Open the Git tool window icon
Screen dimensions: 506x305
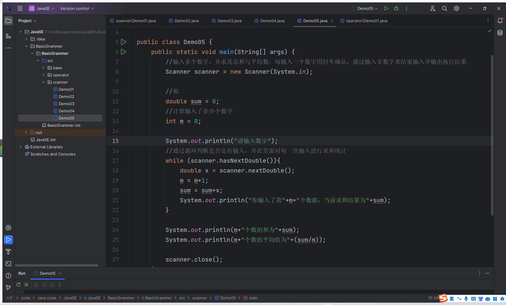click(8, 288)
